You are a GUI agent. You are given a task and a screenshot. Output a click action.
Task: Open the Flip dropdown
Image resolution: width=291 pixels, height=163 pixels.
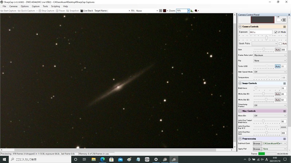coord(270,60)
